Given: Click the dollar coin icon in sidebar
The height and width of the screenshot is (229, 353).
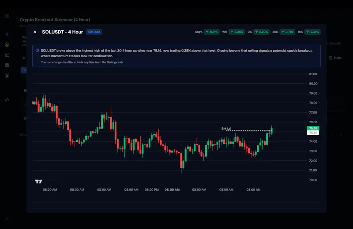Looking at the screenshot, I should [x=7, y=45].
